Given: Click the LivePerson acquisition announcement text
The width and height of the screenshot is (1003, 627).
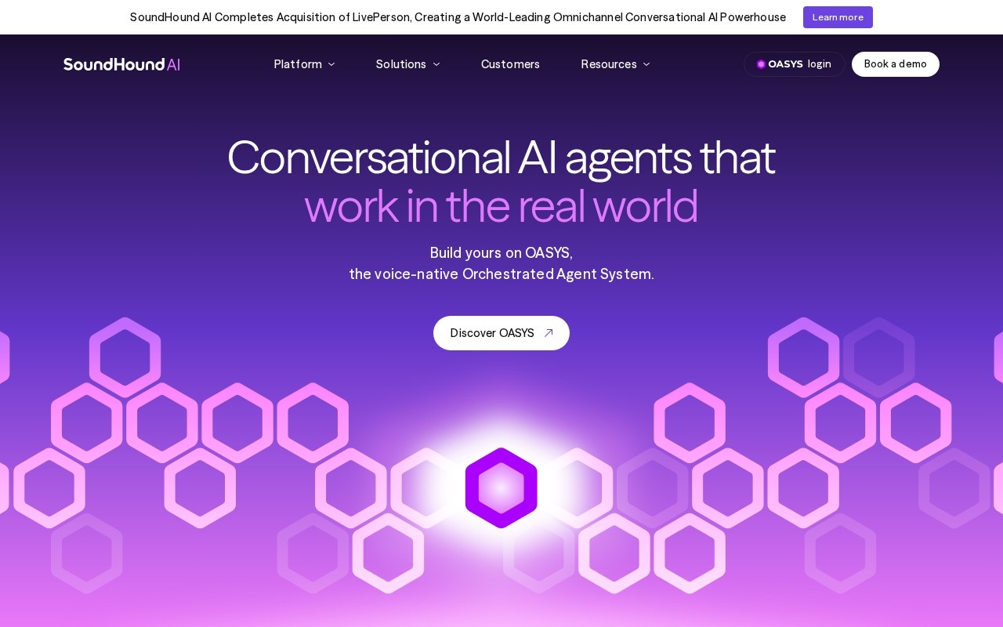Looking at the screenshot, I should click(x=458, y=17).
